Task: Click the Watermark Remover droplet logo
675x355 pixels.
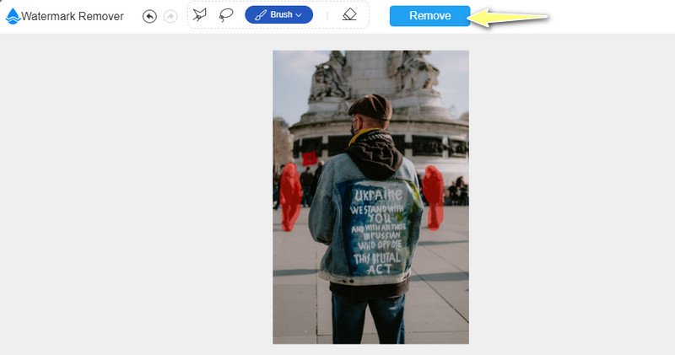Action: 12,16
